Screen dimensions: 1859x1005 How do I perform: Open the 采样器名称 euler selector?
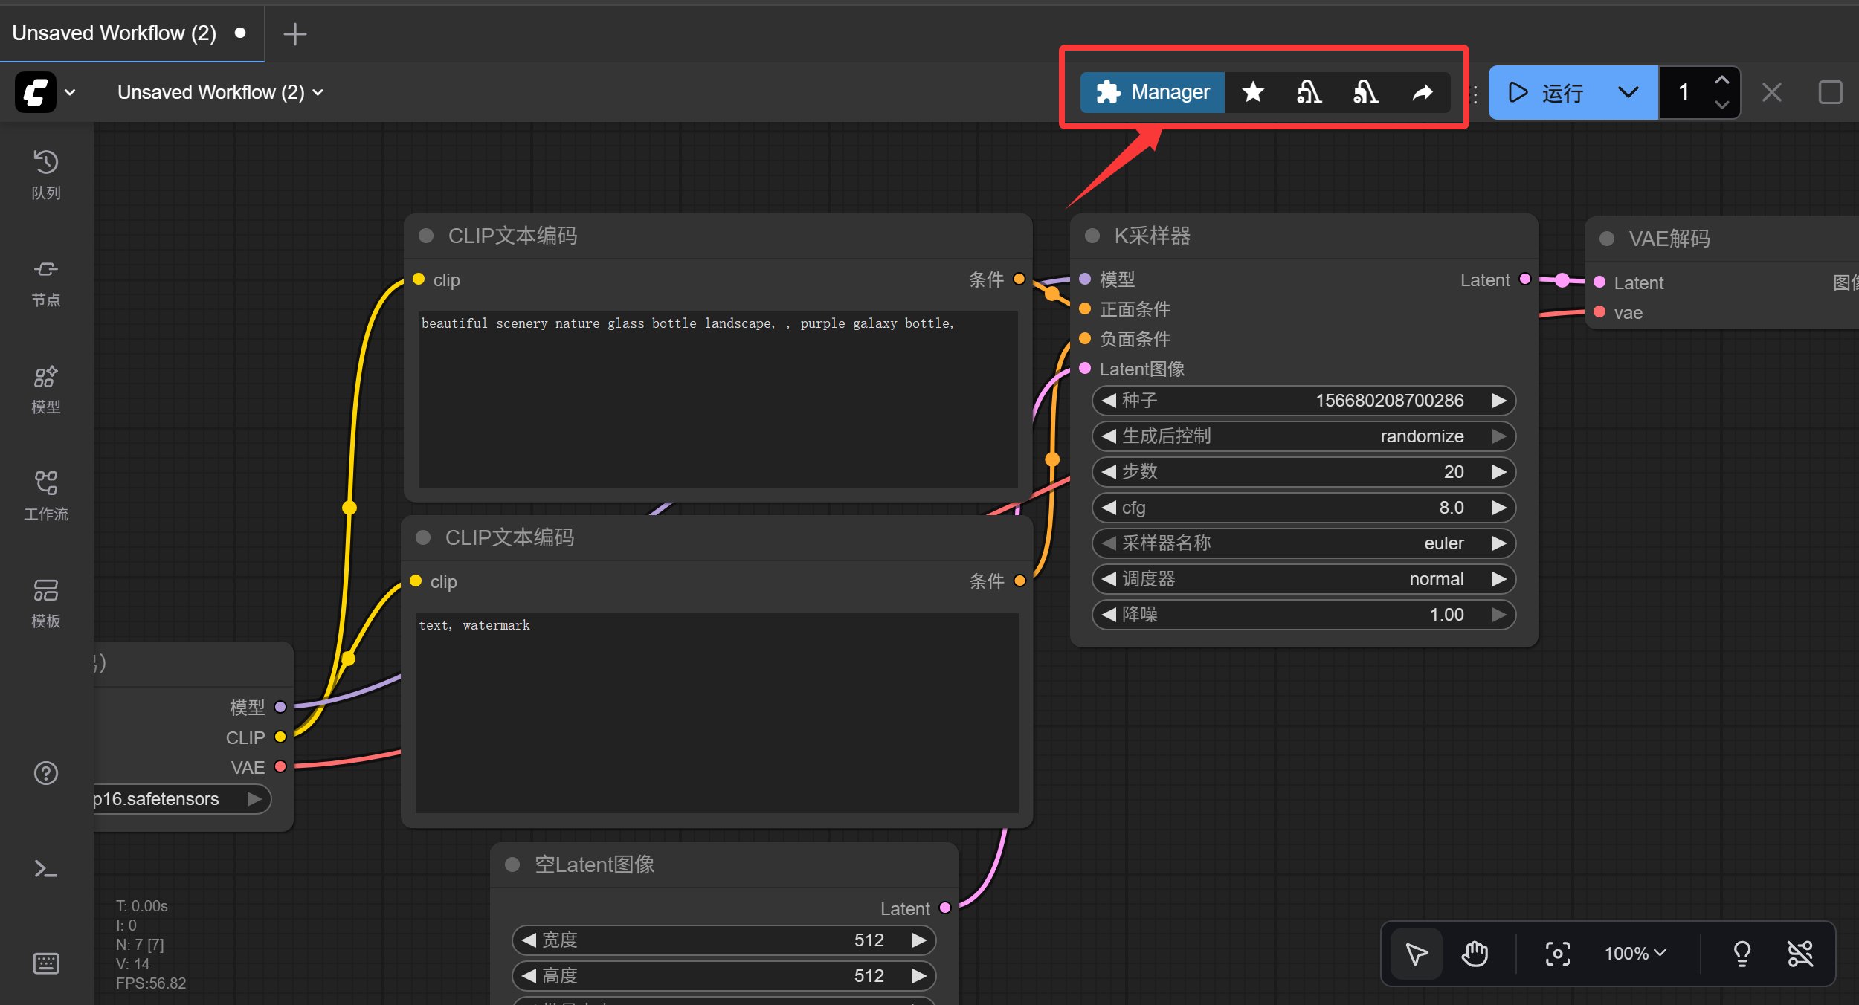(1303, 543)
